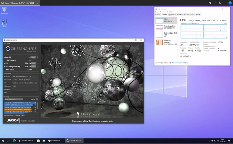Launch Microsoft Edge from taskbar

pyautogui.click(x=14, y=141)
